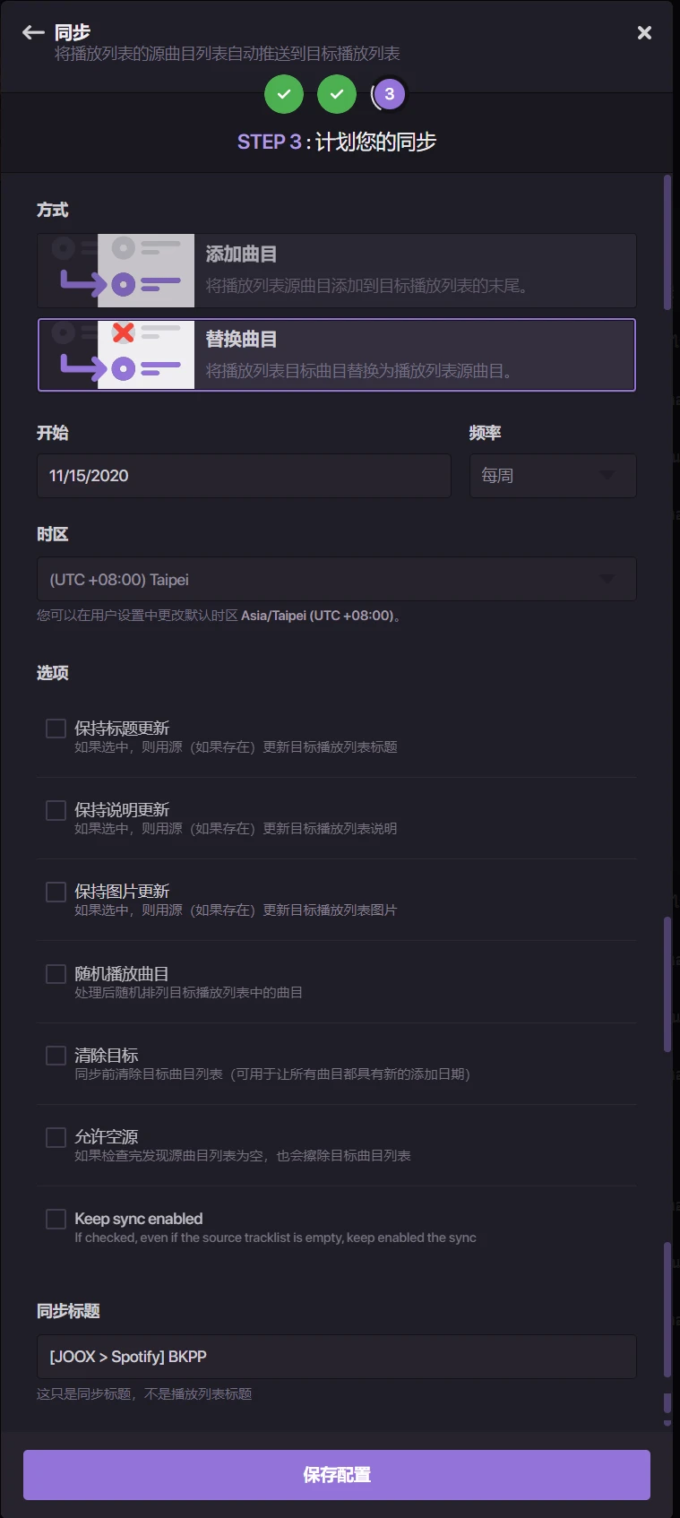Check the 允许空源 checkbox
Screen dimensions: 680x1518
coord(56,1137)
